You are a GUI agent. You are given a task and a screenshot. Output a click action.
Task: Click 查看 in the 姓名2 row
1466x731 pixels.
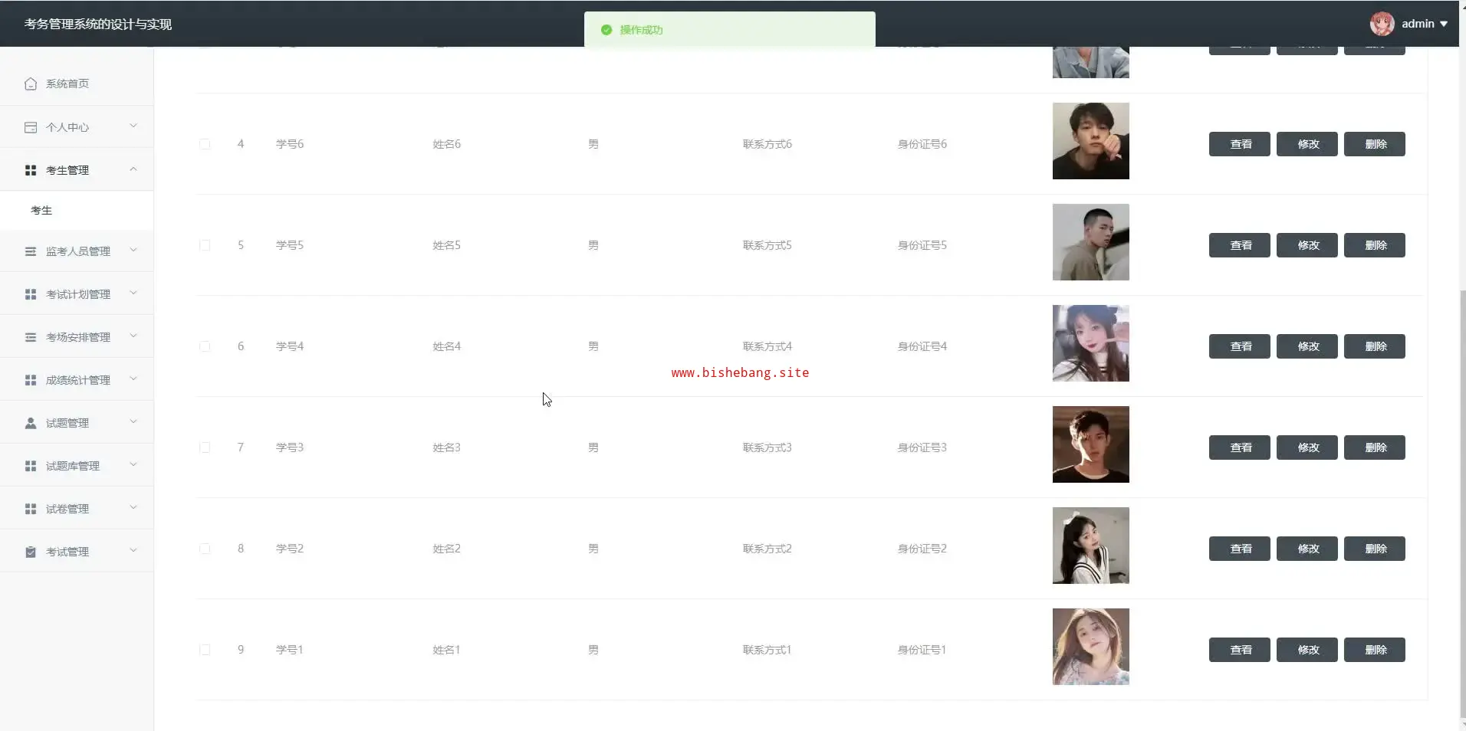(x=1240, y=549)
